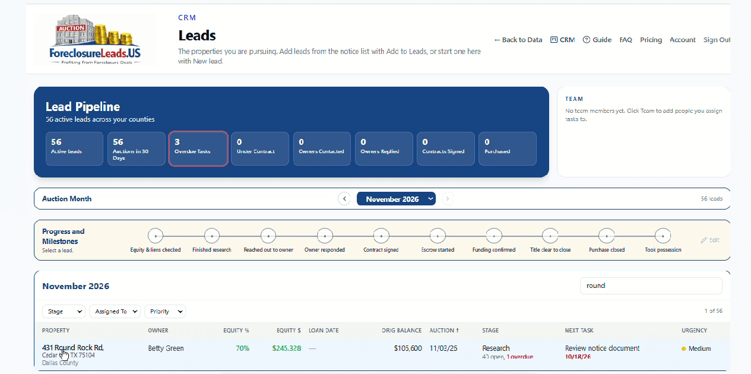The height and width of the screenshot is (374, 751).
Task: Select the Overdue Tasks tile
Action: (198, 148)
